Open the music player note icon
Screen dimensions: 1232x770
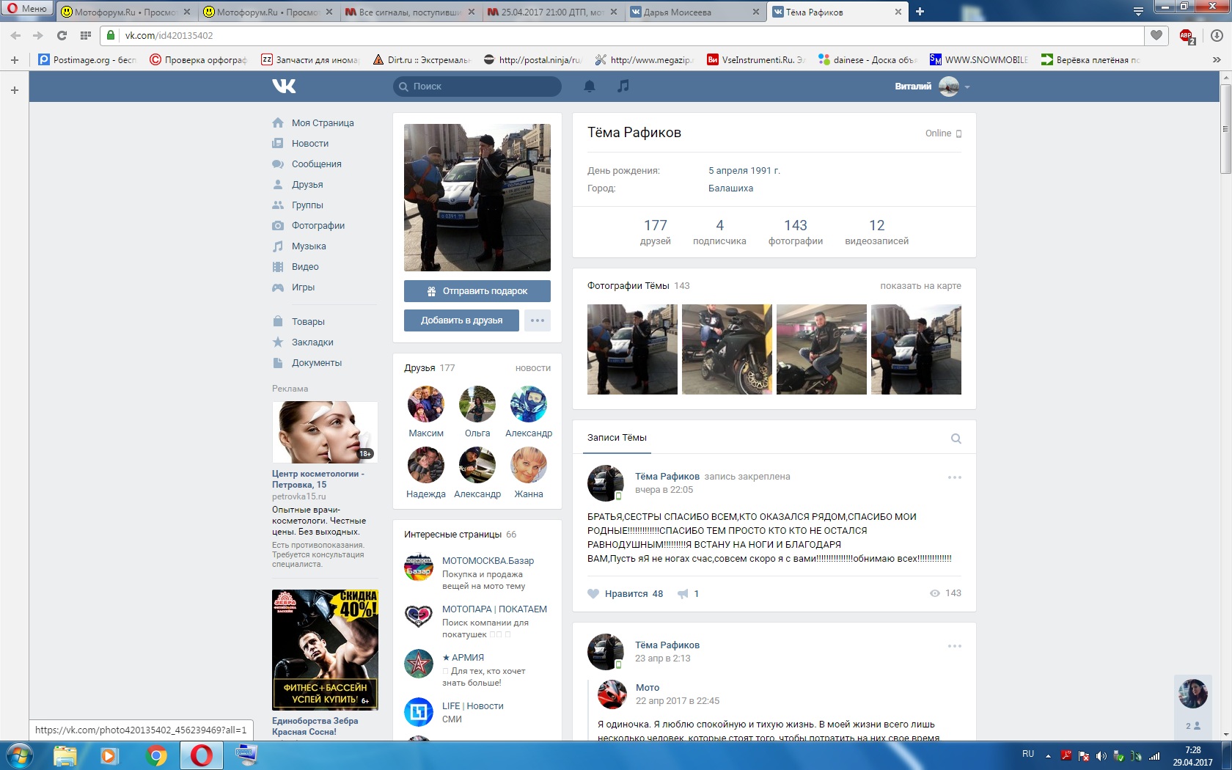(x=623, y=87)
